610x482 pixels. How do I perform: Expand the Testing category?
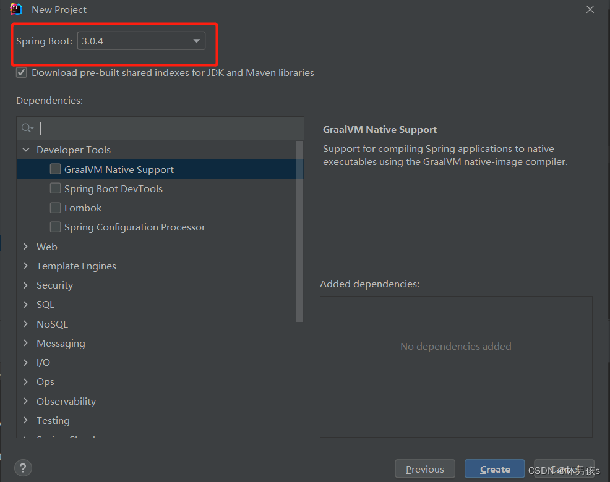26,420
